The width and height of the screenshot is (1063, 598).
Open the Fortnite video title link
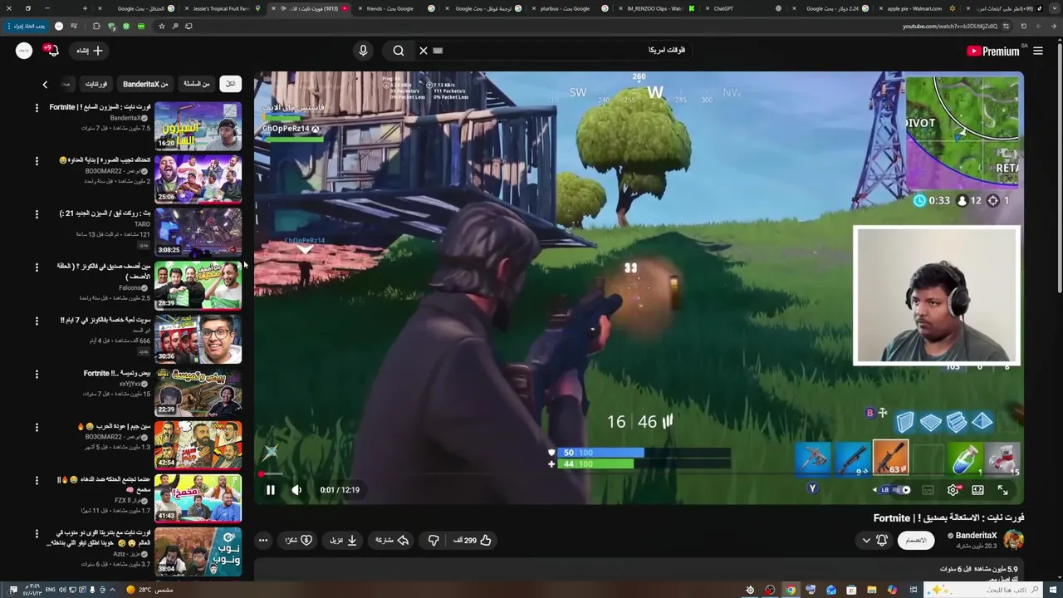948,517
